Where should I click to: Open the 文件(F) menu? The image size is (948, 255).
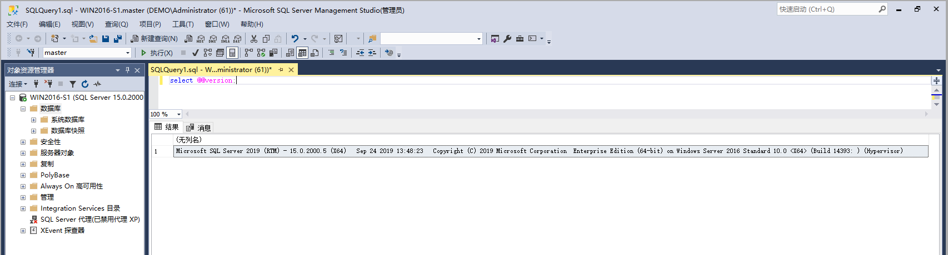[x=17, y=24]
